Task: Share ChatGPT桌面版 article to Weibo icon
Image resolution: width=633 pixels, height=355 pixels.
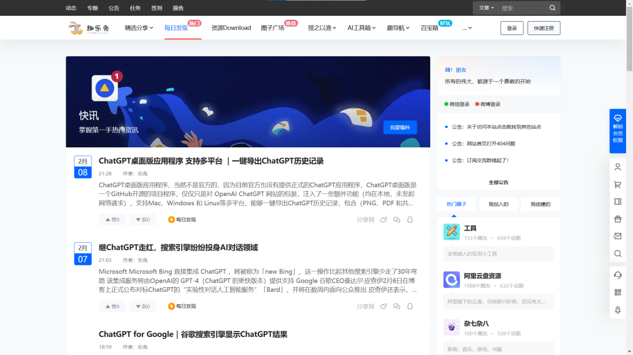Action: [383, 219]
